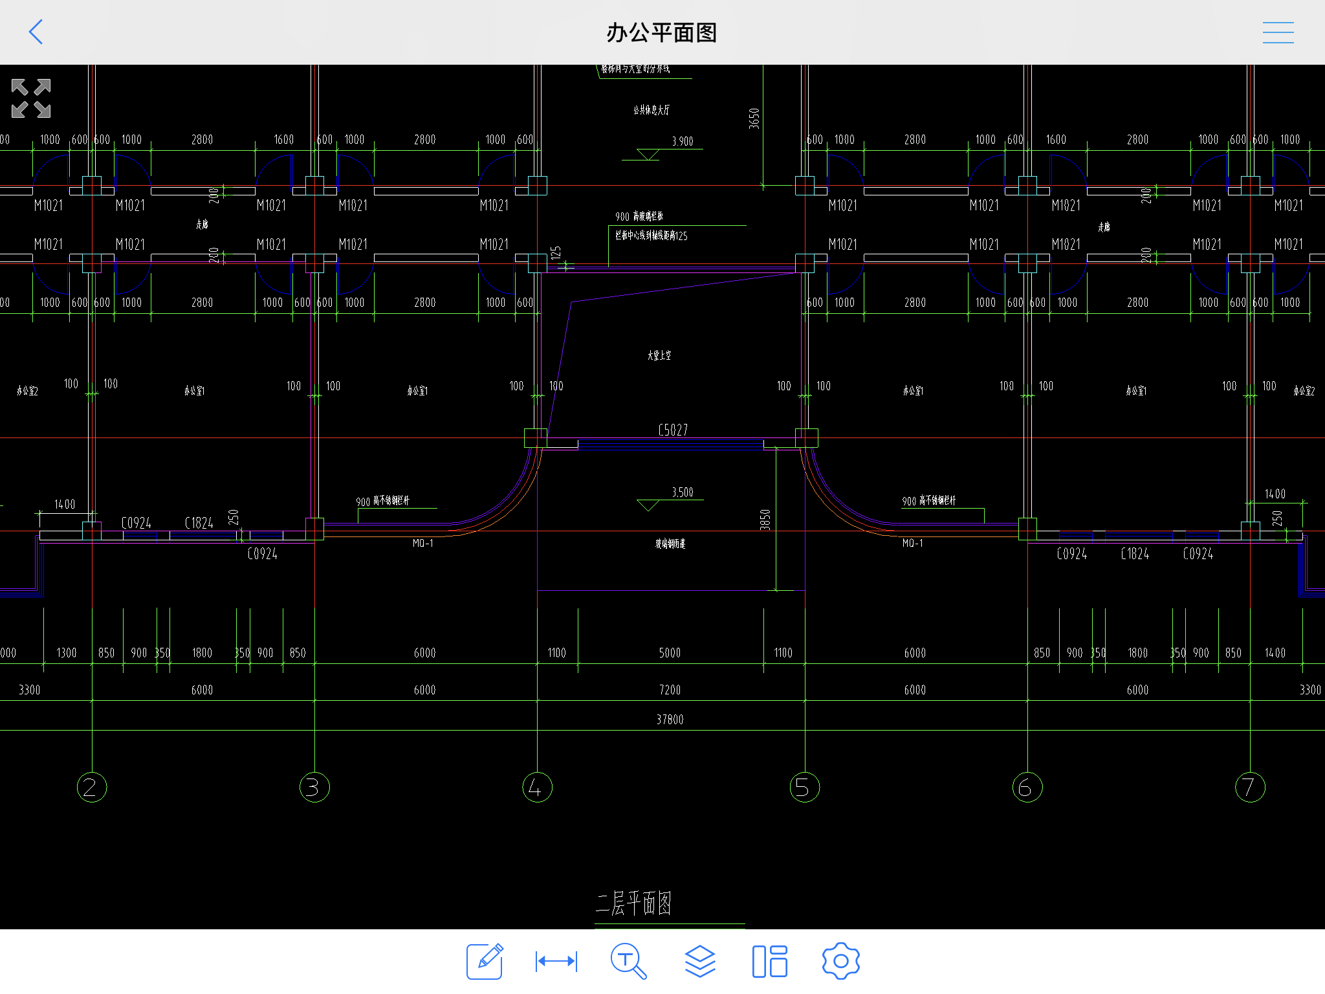This screenshot has height=994, width=1325.
Task: Select the 37800 overall dimension text
Action: (670, 720)
